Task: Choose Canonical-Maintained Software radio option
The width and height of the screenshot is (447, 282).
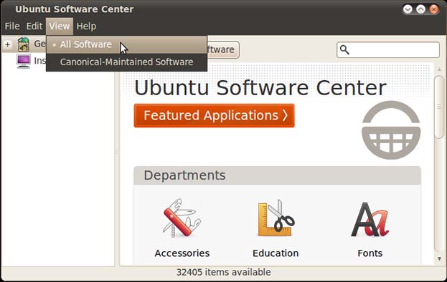Action: coord(126,62)
